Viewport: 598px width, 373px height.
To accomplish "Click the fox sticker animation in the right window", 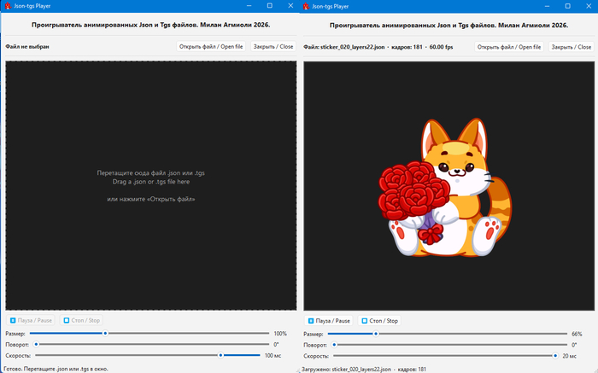I will tap(445, 188).
